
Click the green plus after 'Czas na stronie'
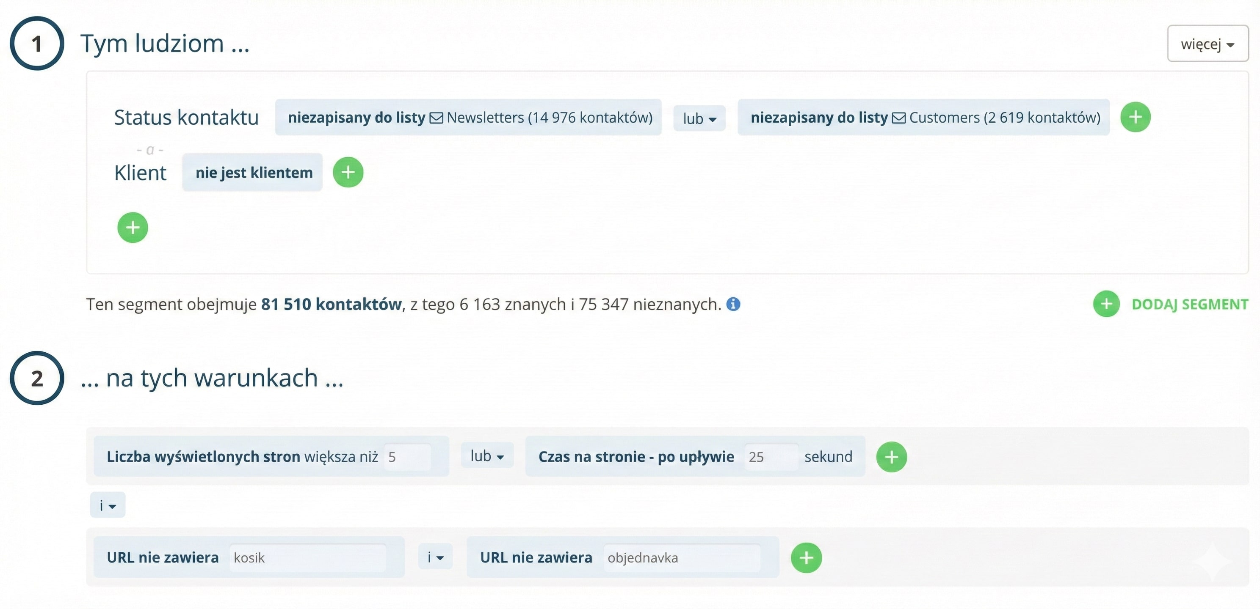coord(891,457)
